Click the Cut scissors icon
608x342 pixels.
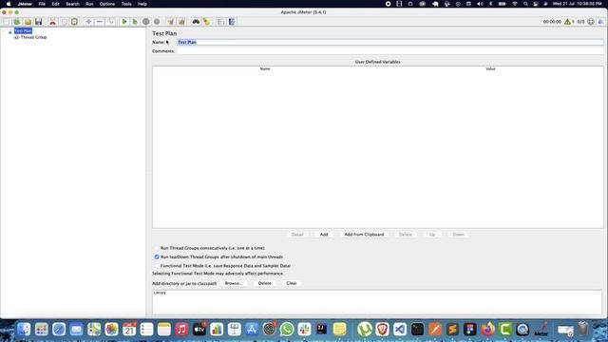pos(53,22)
